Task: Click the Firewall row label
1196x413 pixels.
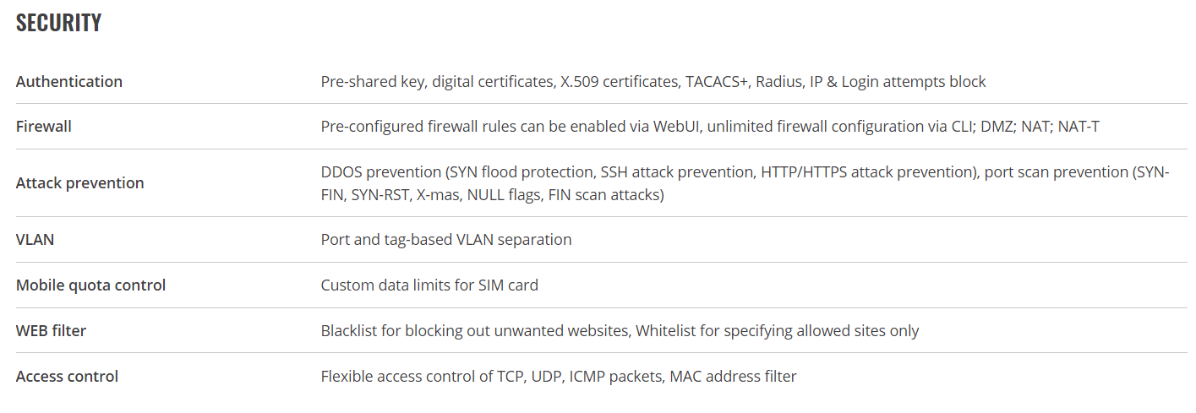Action: point(44,126)
